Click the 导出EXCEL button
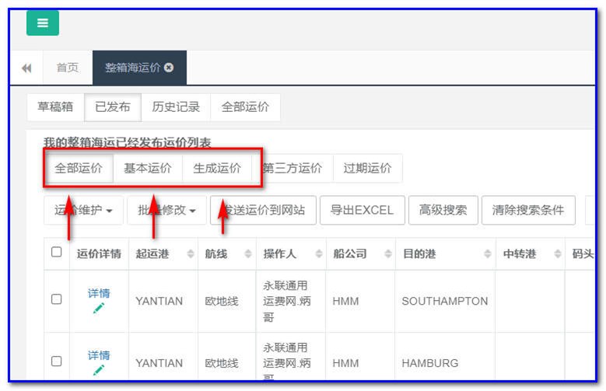The width and height of the screenshot is (606, 391). 363,210
